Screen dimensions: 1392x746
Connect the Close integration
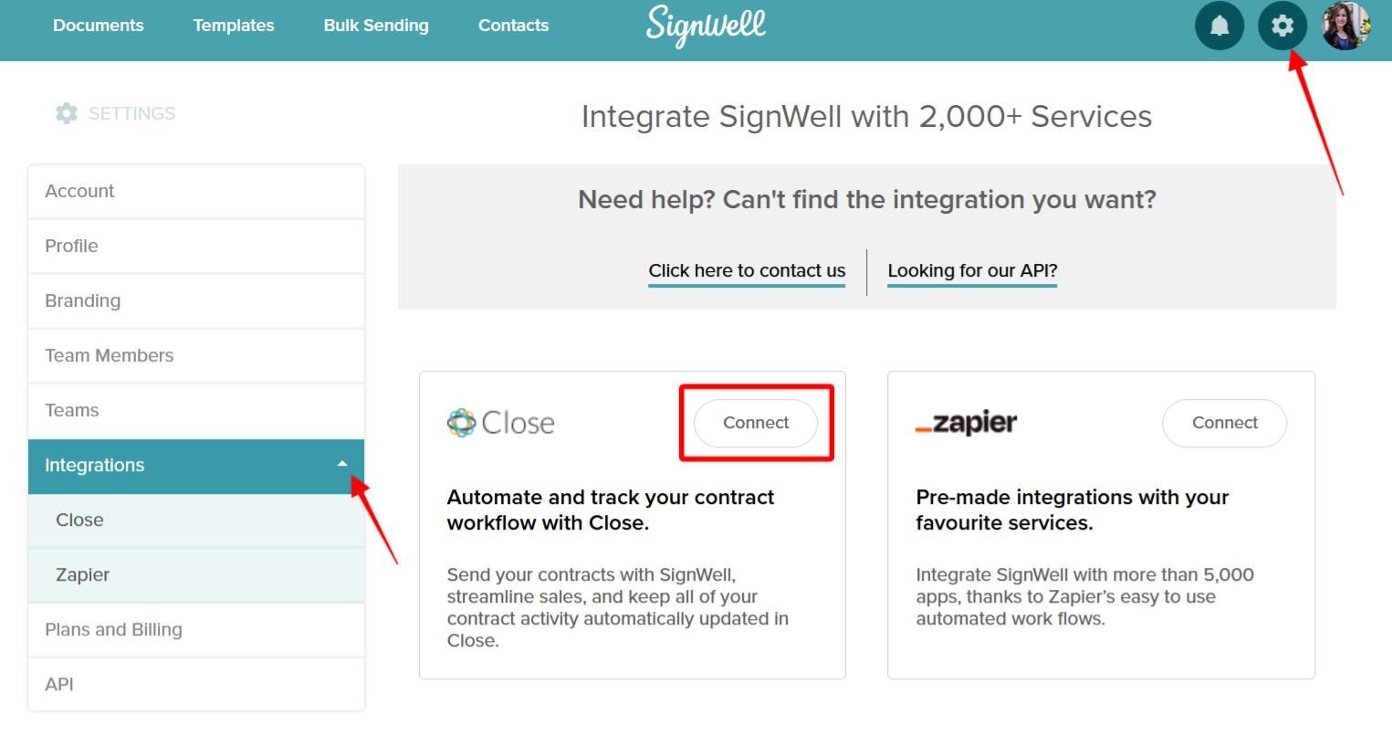tap(755, 422)
